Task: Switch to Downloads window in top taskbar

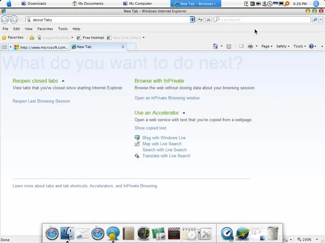Action: (34, 3)
